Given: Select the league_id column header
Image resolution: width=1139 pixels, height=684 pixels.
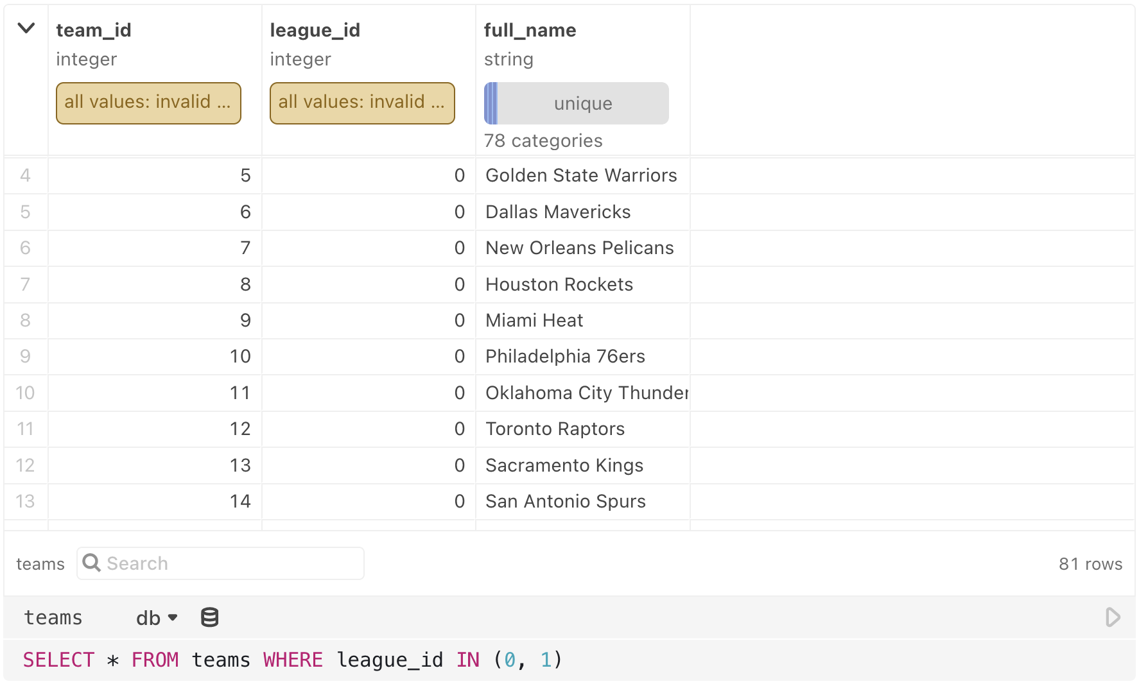Looking at the screenshot, I should 315,30.
